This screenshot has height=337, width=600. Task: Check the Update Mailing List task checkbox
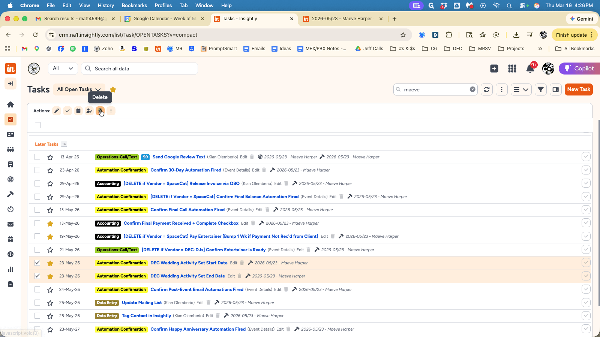coord(37,303)
